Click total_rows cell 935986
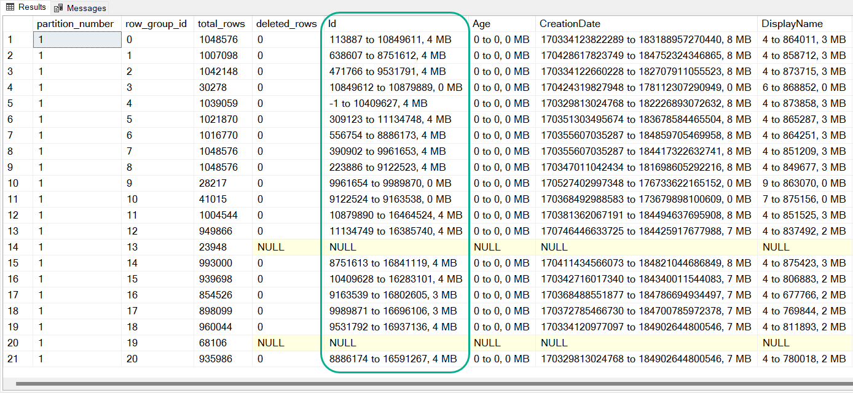This screenshot has height=393, width=853. coord(222,359)
